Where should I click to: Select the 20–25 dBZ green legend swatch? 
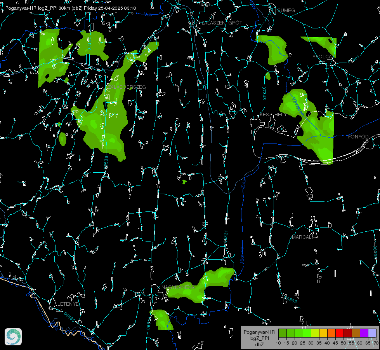(299, 333)
